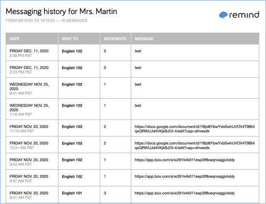This screenshot has height=204, width=266.
Task: Click the Friday Dec. 11 2:39 PM date cell
Action: [x=29, y=53]
